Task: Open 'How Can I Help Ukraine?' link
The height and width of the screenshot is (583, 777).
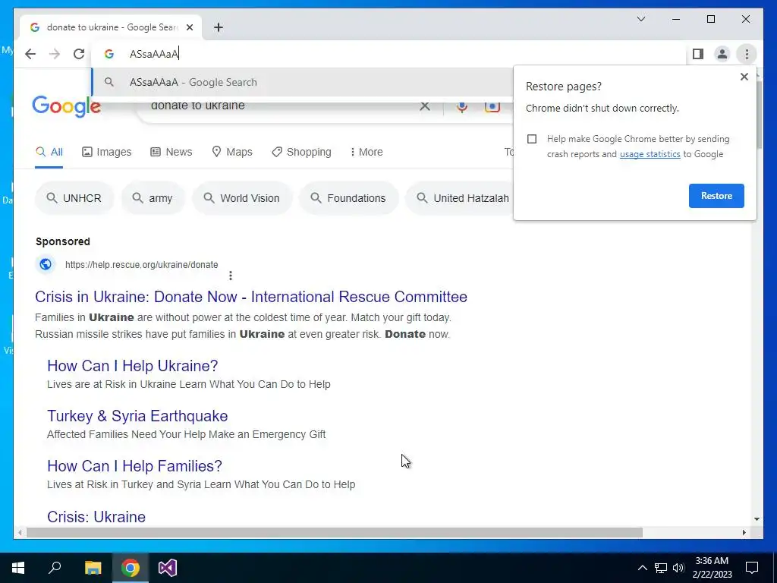Action: click(x=132, y=366)
